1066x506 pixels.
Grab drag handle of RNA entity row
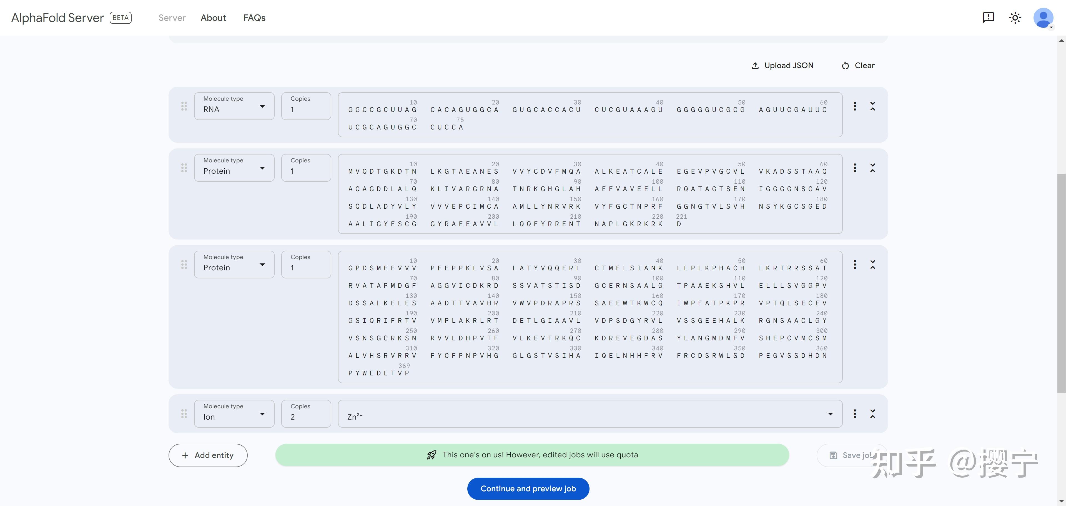pyautogui.click(x=184, y=106)
